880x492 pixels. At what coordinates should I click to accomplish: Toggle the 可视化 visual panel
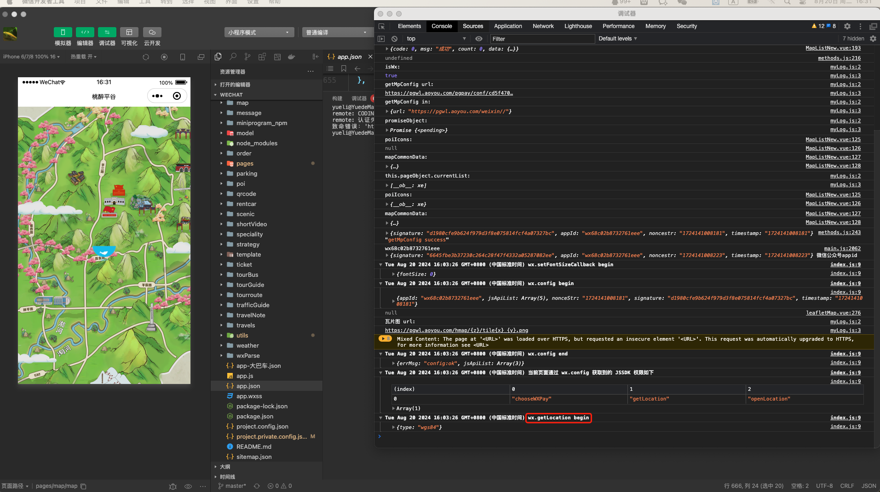click(129, 37)
